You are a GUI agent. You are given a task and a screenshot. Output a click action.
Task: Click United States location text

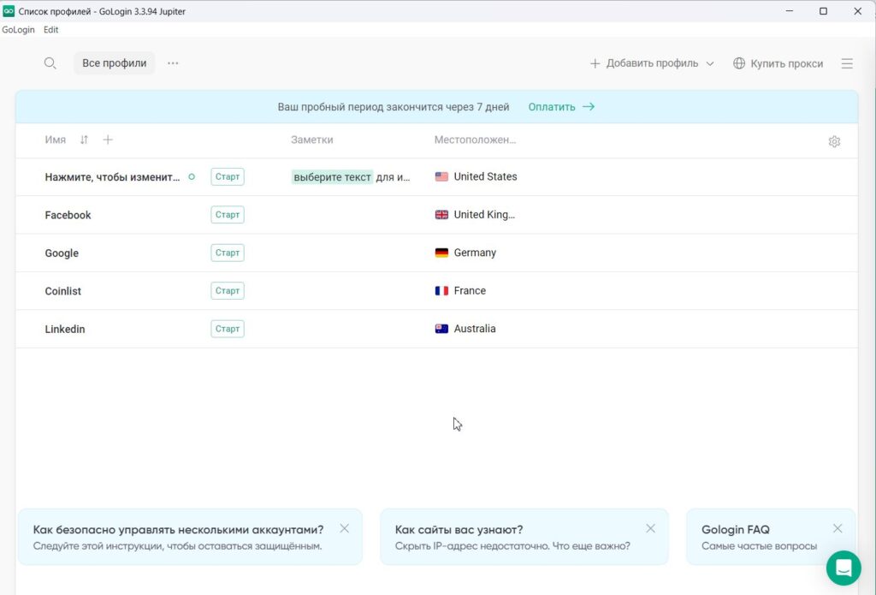point(485,176)
